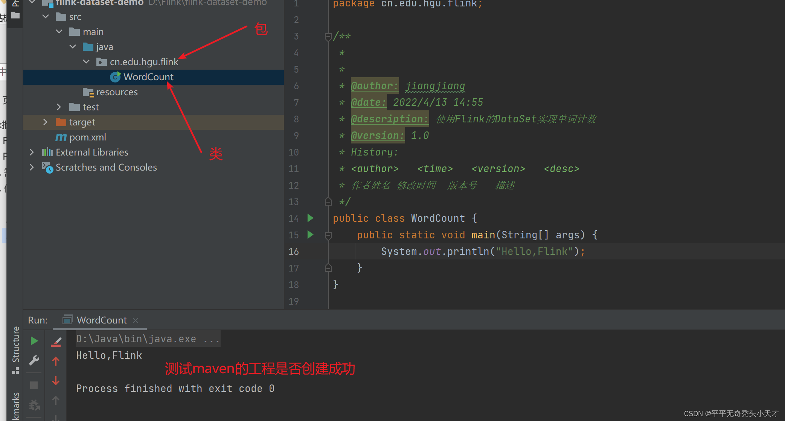785x421 pixels.
Task: Toggle fold marker for main method
Action: 328,235
